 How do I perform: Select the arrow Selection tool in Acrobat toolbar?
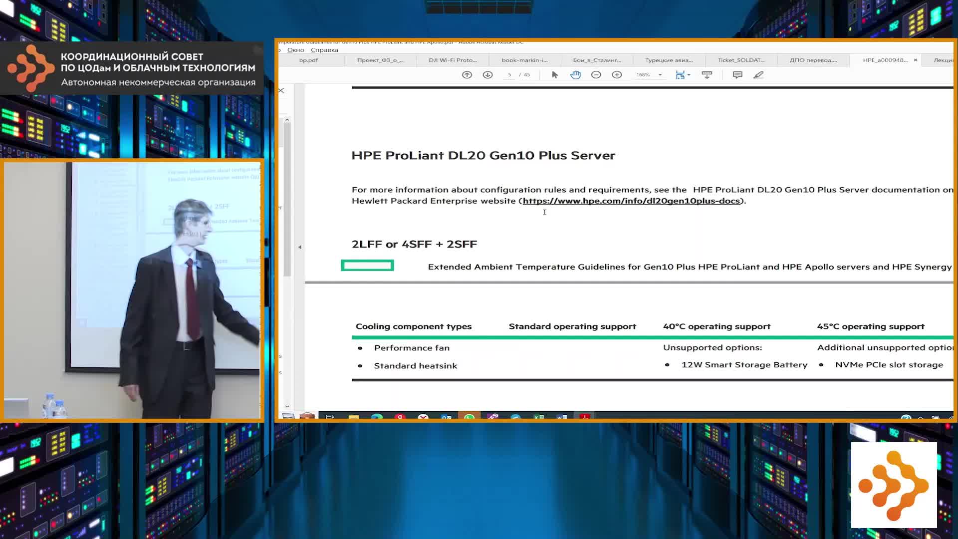555,75
